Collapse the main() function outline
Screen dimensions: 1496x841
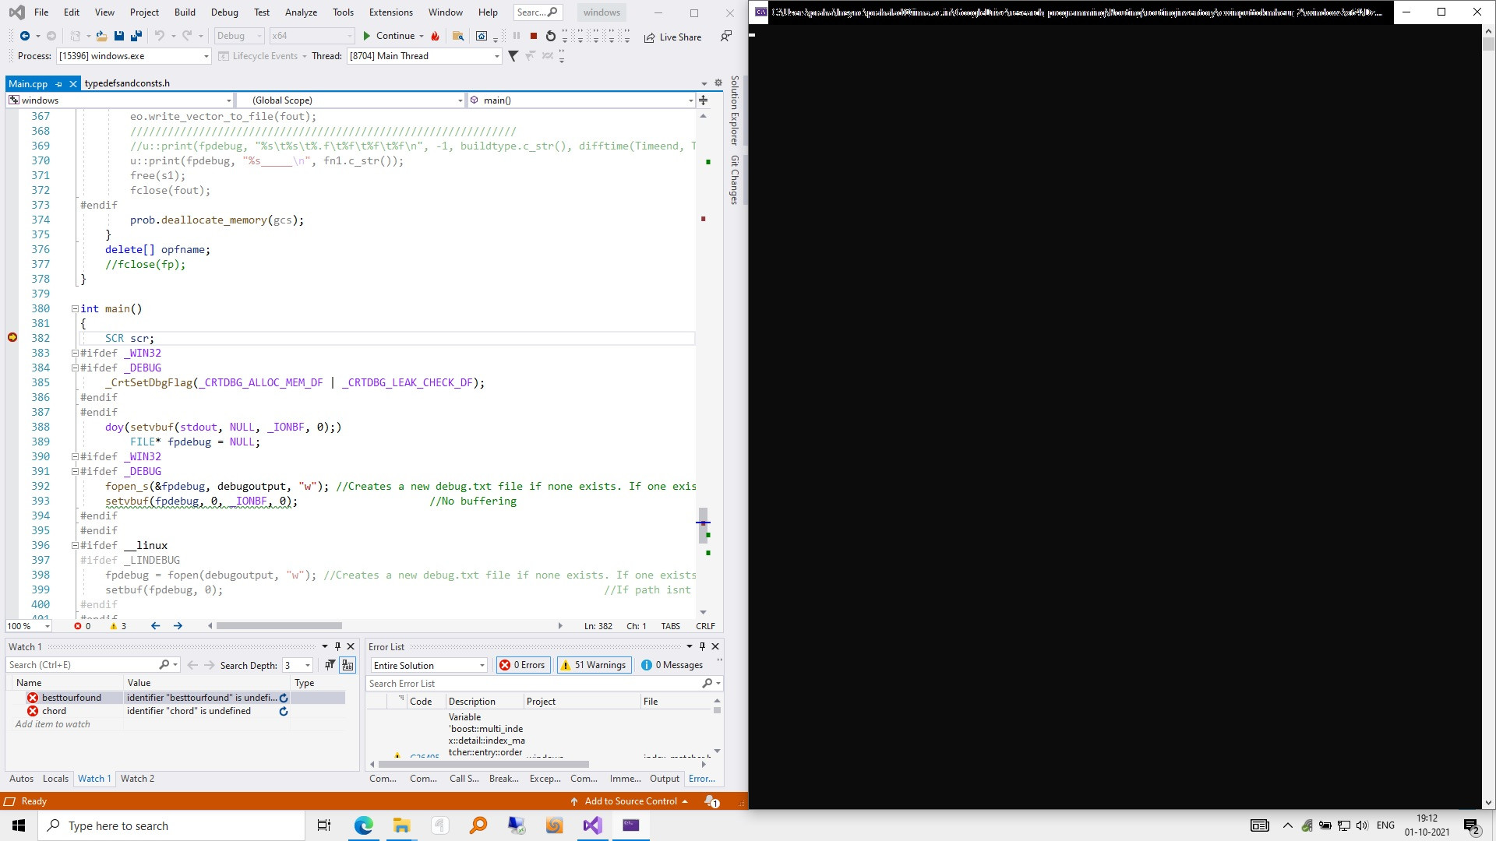coord(76,308)
